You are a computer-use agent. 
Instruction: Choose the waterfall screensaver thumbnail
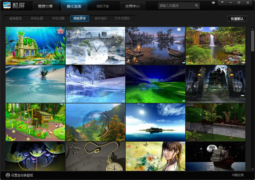click(215, 46)
